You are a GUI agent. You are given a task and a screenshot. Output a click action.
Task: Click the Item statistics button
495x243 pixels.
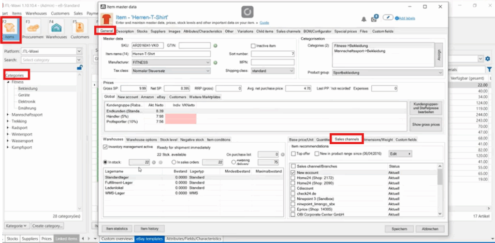(x=116, y=228)
